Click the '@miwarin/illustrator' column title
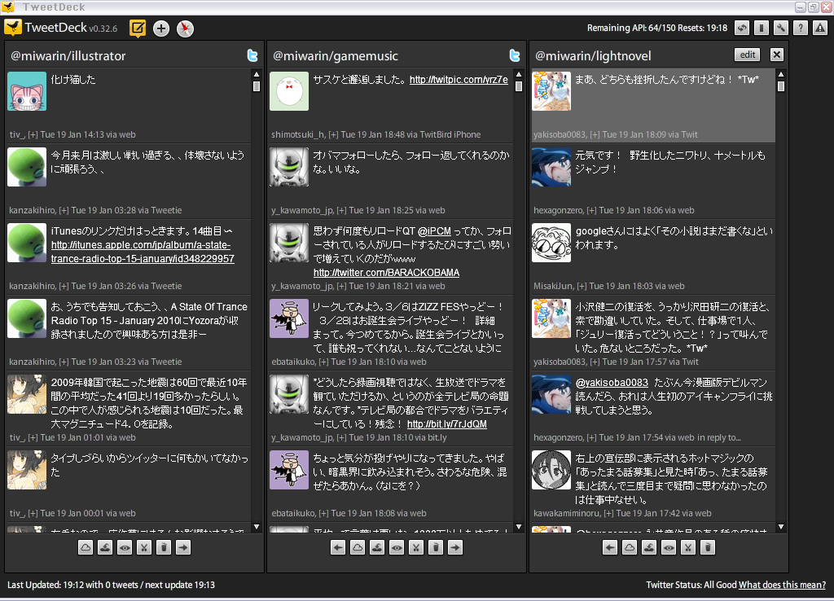Viewport: 834px width, 601px height. 68,56
